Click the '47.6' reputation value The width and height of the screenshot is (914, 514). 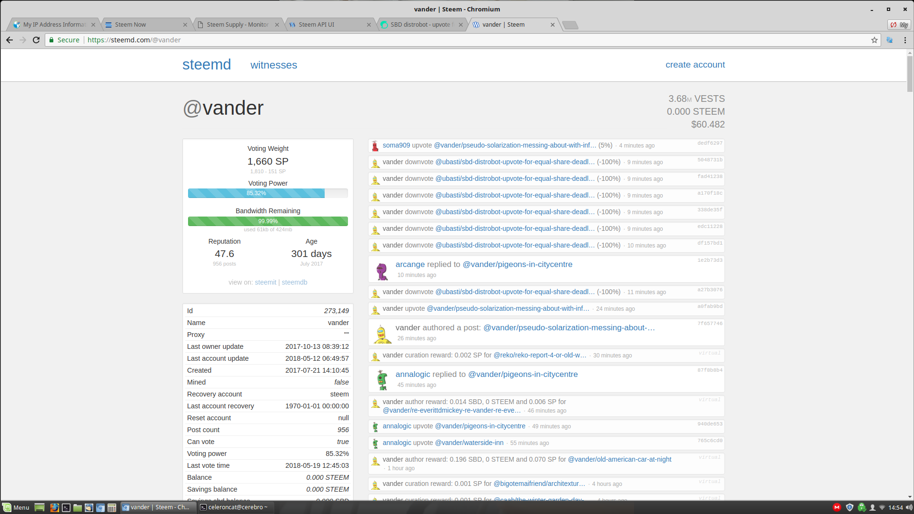tap(224, 254)
